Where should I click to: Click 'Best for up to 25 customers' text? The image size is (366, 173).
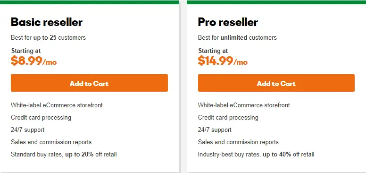coord(48,38)
